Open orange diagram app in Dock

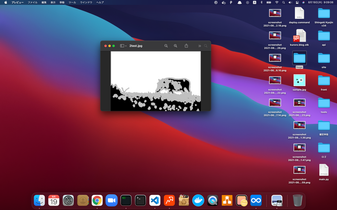tap(227, 200)
